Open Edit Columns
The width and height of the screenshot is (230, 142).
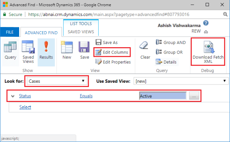[112, 52]
